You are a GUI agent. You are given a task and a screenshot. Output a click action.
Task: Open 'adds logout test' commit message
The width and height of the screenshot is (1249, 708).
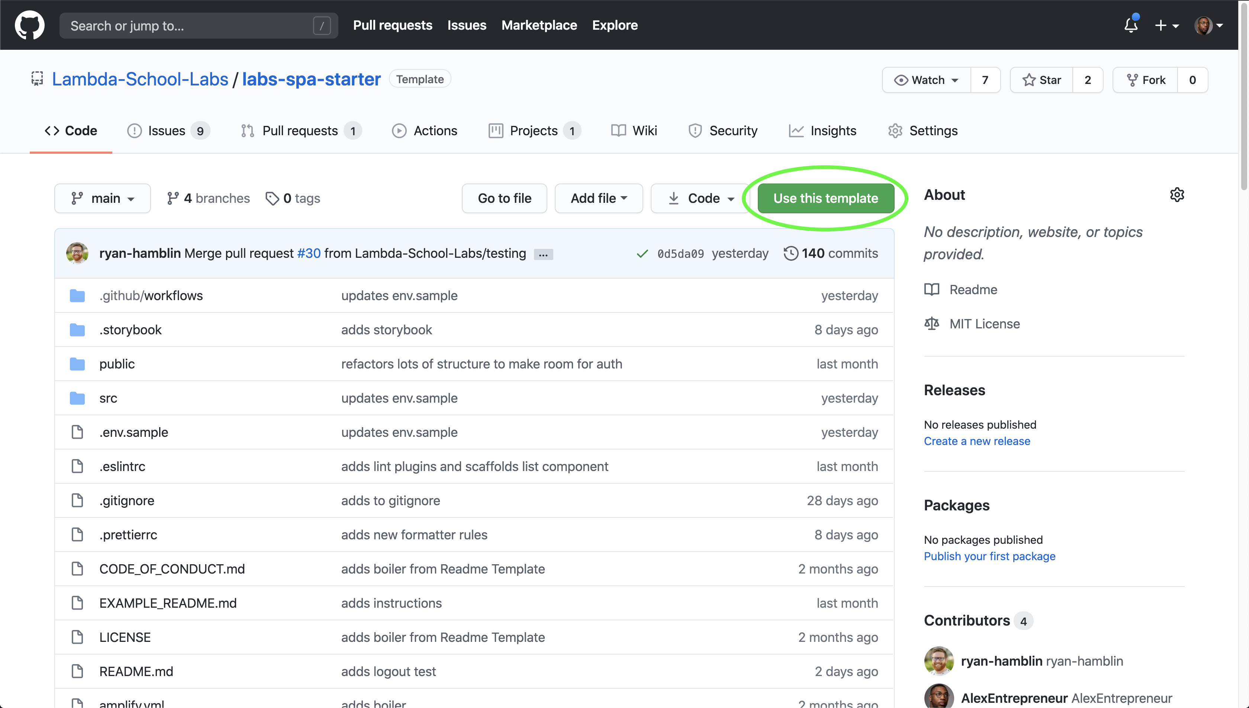[x=389, y=672]
